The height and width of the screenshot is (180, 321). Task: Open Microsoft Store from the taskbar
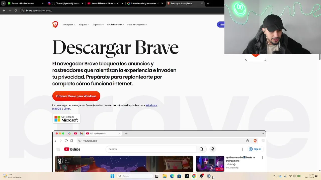(179, 176)
